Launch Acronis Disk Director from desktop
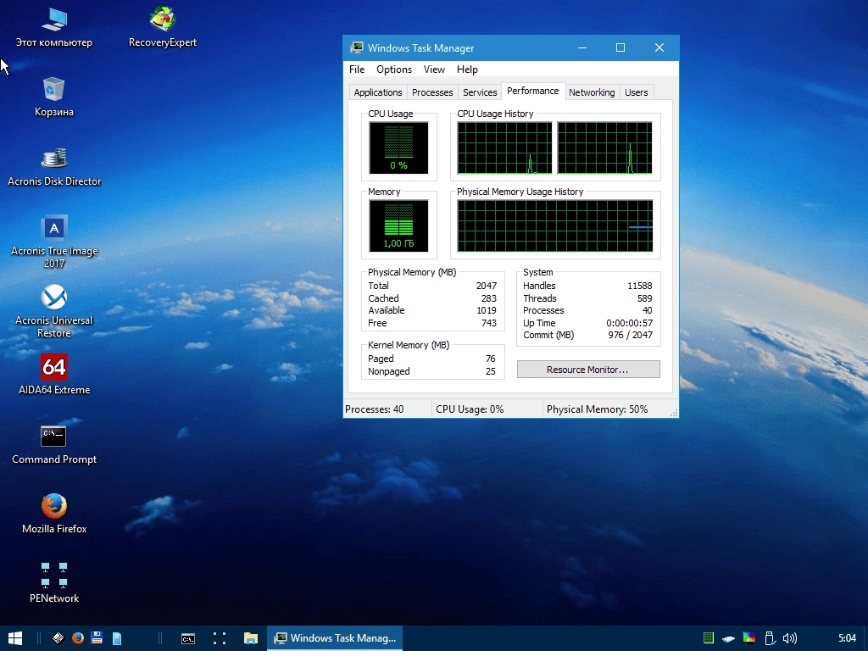Image resolution: width=868 pixels, height=651 pixels. [x=54, y=167]
